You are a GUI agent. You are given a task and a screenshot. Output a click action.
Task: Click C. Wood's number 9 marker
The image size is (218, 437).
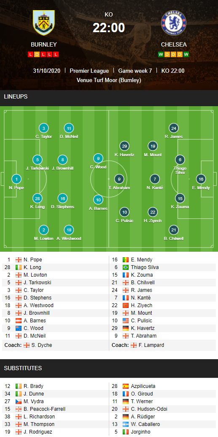(x=98, y=158)
